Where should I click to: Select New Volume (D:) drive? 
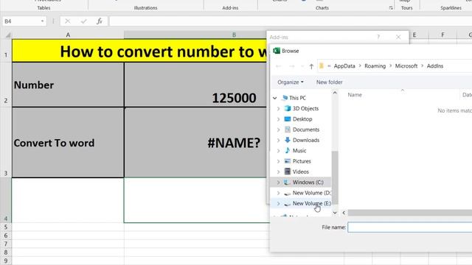pos(311,193)
